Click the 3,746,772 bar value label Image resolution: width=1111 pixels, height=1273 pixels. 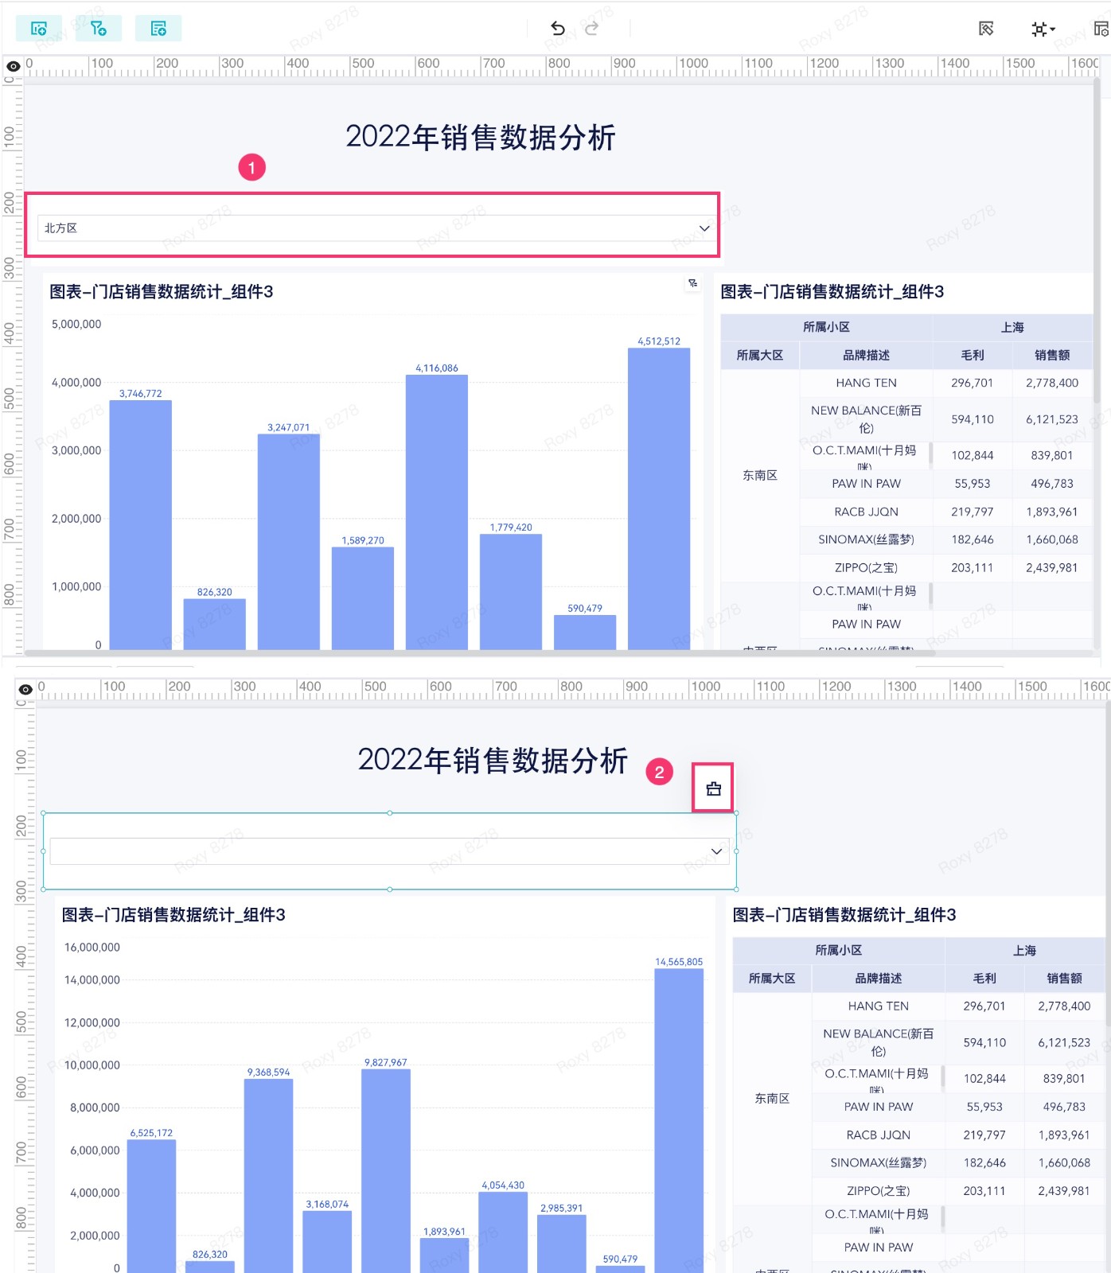coord(140,394)
